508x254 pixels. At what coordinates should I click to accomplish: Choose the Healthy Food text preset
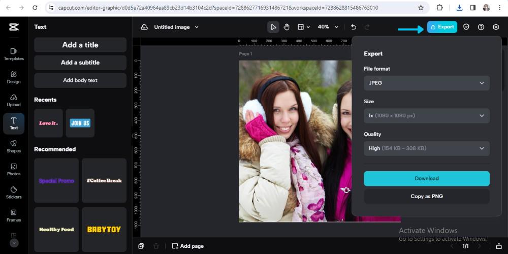pos(56,230)
